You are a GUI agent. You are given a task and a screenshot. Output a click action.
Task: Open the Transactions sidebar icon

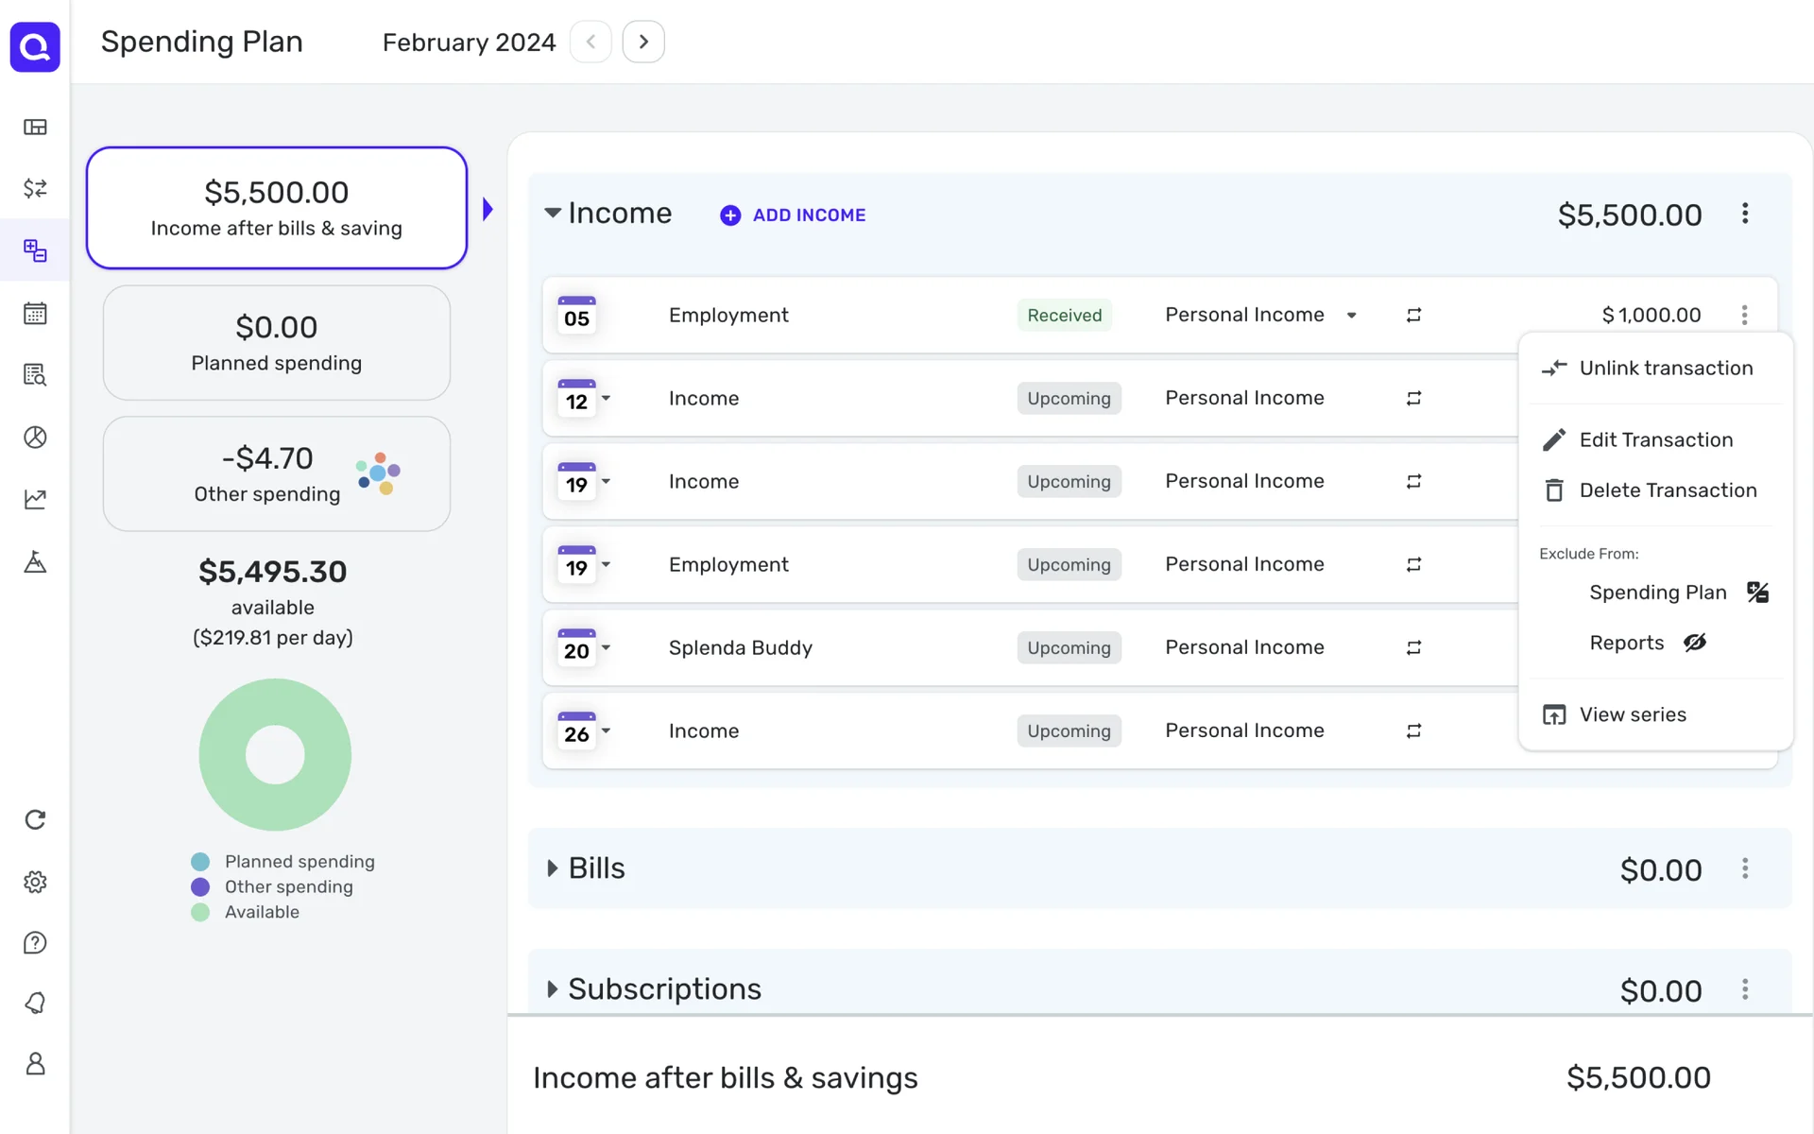tap(35, 188)
